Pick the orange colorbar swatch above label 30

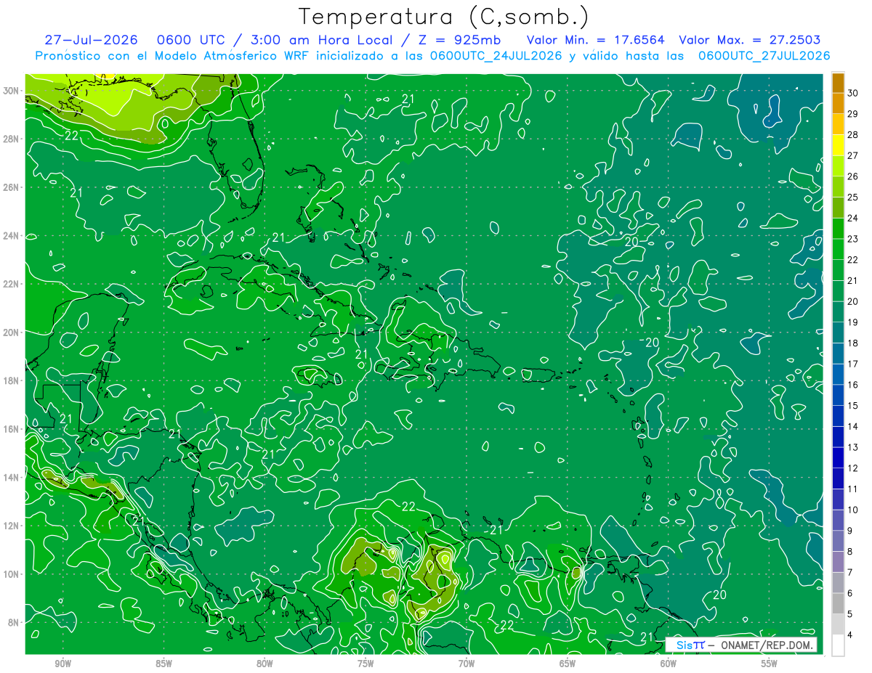point(838,83)
